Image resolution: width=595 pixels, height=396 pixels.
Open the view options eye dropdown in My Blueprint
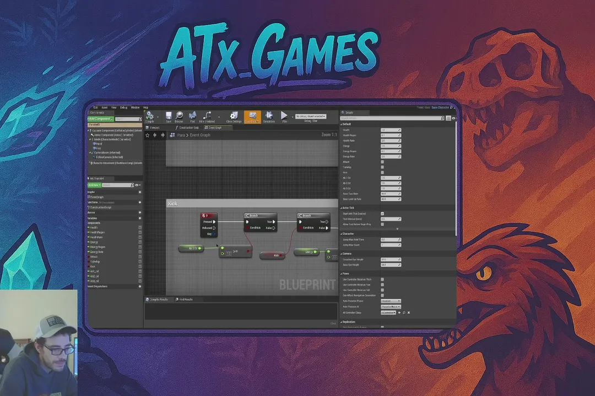click(x=138, y=185)
